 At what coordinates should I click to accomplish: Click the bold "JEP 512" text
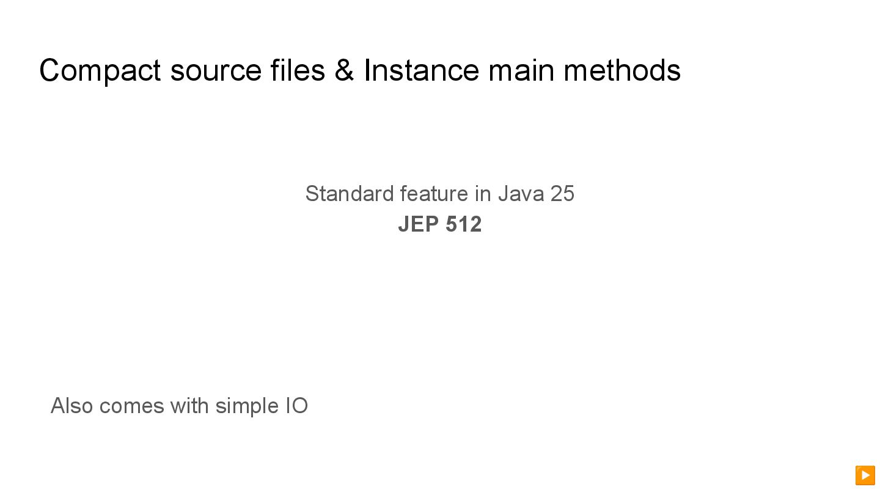coord(439,224)
